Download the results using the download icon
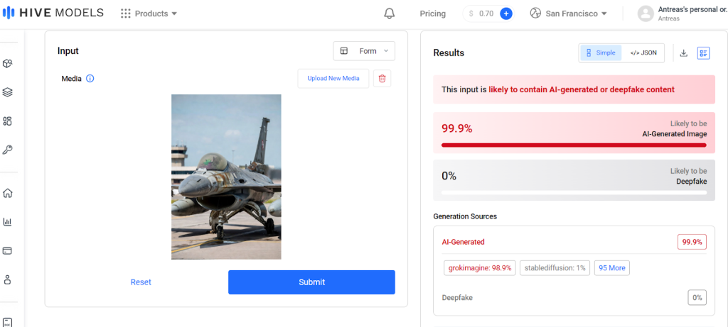 click(x=684, y=53)
